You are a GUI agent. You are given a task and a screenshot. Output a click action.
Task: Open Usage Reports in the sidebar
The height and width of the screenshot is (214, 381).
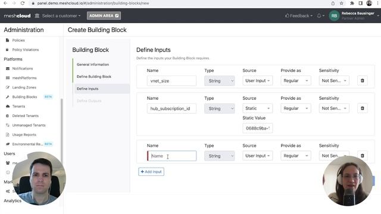point(24,135)
